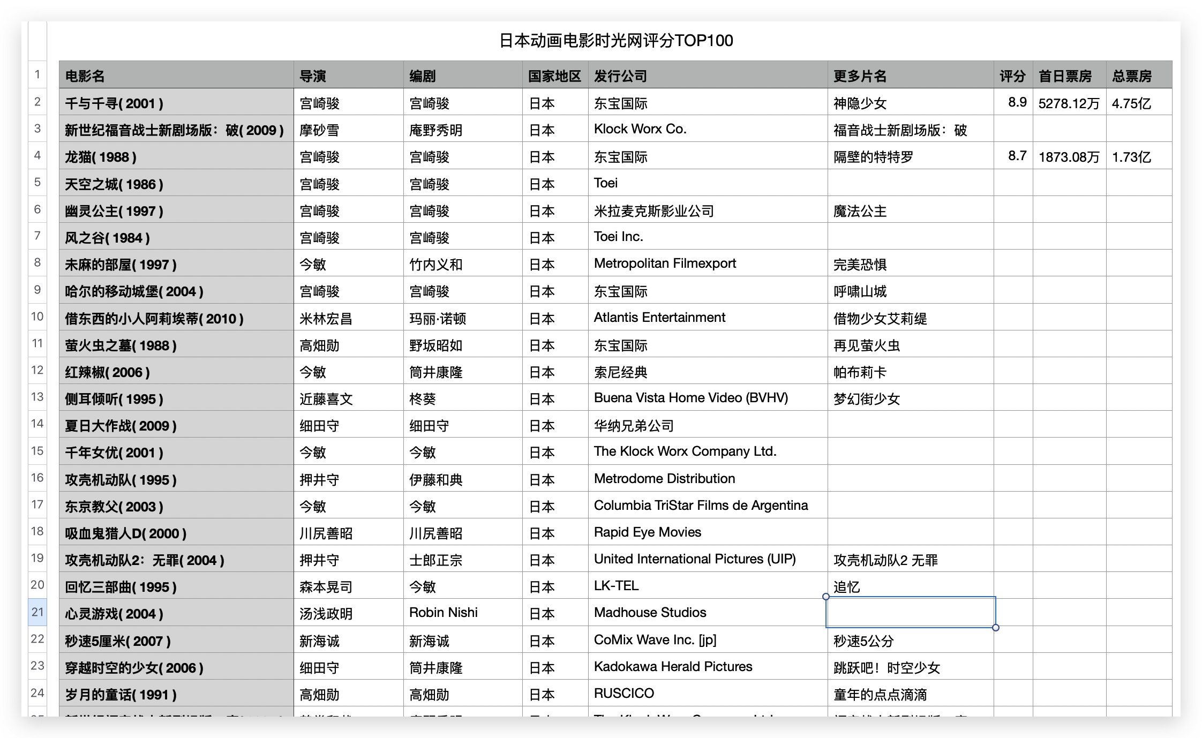Click screenwriter cell 士郎正宗
1202x738 pixels.
[x=463, y=559]
